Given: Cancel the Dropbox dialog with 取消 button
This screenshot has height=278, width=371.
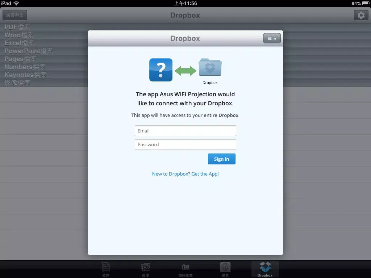Looking at the screenshot, I should tap(272, 38).
